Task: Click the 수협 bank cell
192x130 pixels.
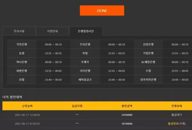Action: click(148, 71)
